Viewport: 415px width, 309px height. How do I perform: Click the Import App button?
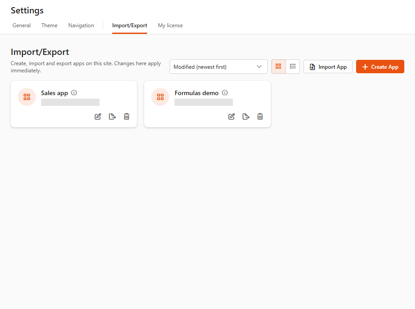pyautogui.click(x=328, y=67)
